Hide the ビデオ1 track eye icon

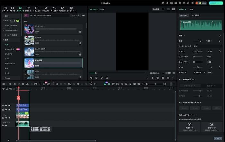tap(9, 118)
